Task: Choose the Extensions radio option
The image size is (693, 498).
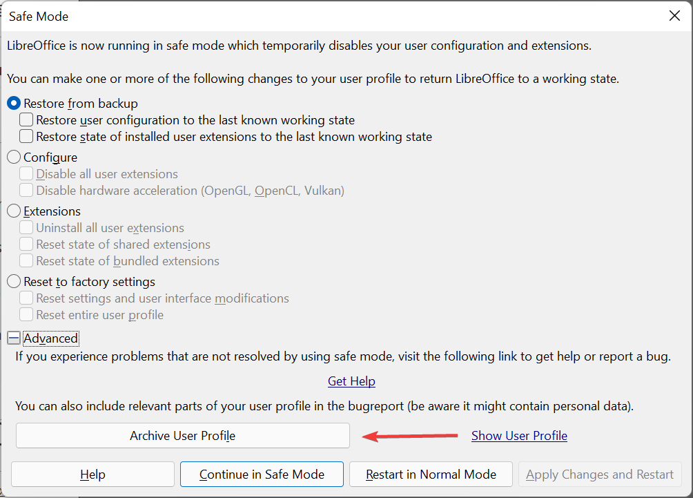Action: [x=14, y=211]
